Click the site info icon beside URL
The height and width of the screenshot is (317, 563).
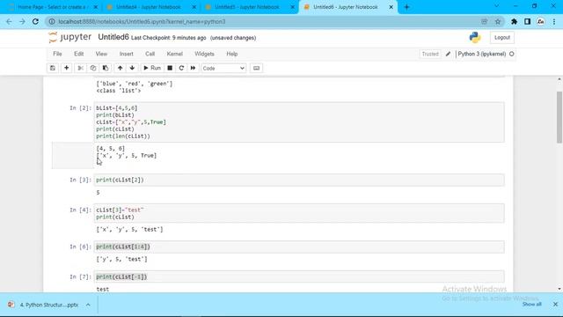[52, 21]
